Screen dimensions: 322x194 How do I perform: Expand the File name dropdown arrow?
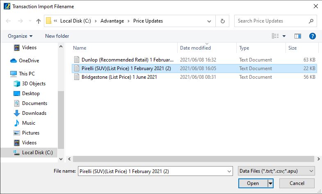[229, 171]
